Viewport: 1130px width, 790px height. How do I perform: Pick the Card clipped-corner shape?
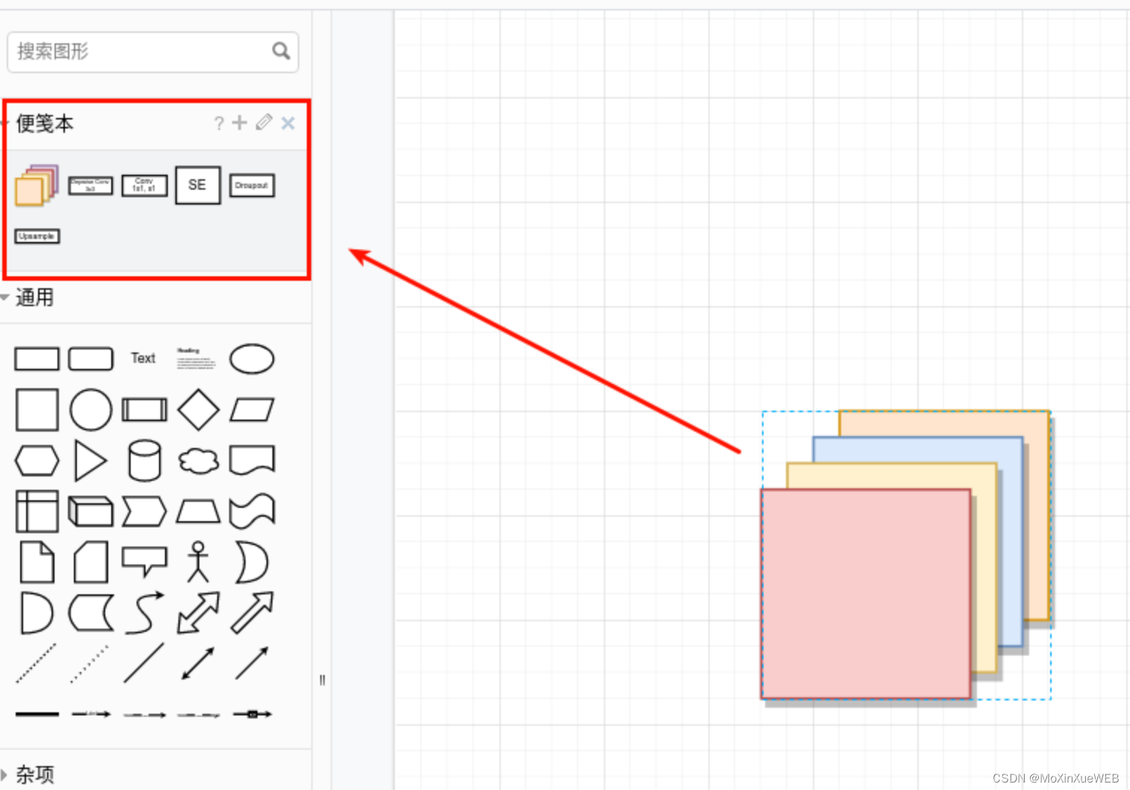90,562
